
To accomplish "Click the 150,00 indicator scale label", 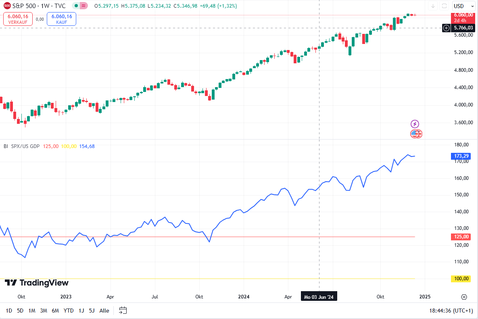I will pyautogui.click(x=461, y=195).
